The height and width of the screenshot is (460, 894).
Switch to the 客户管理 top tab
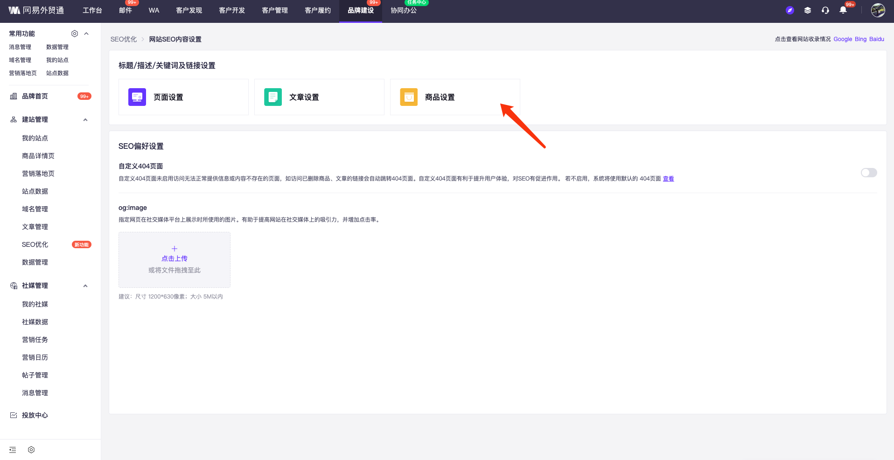pyautogui.click(x=274, y=10)
